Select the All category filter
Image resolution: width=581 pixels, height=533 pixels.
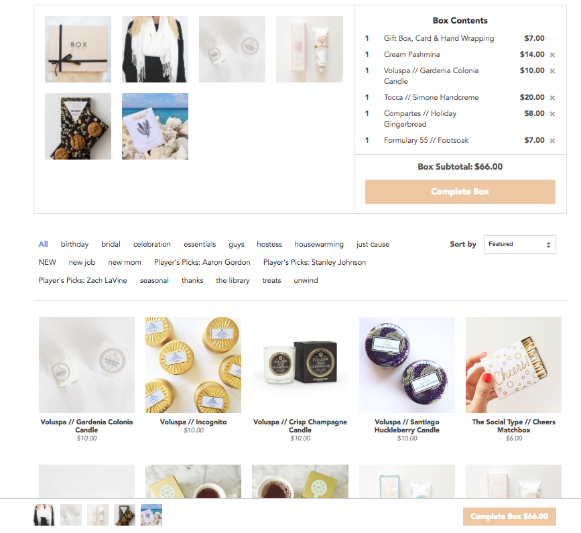43,244
